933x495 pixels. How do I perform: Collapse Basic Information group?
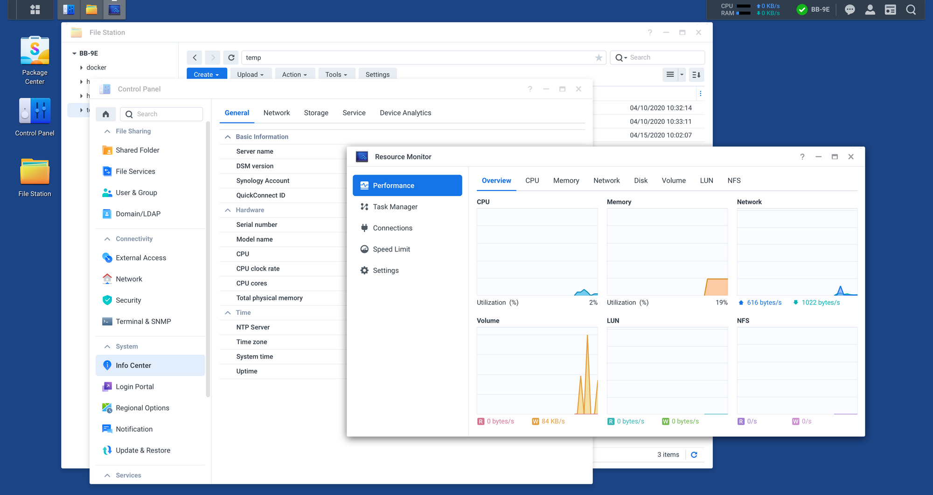228,137
